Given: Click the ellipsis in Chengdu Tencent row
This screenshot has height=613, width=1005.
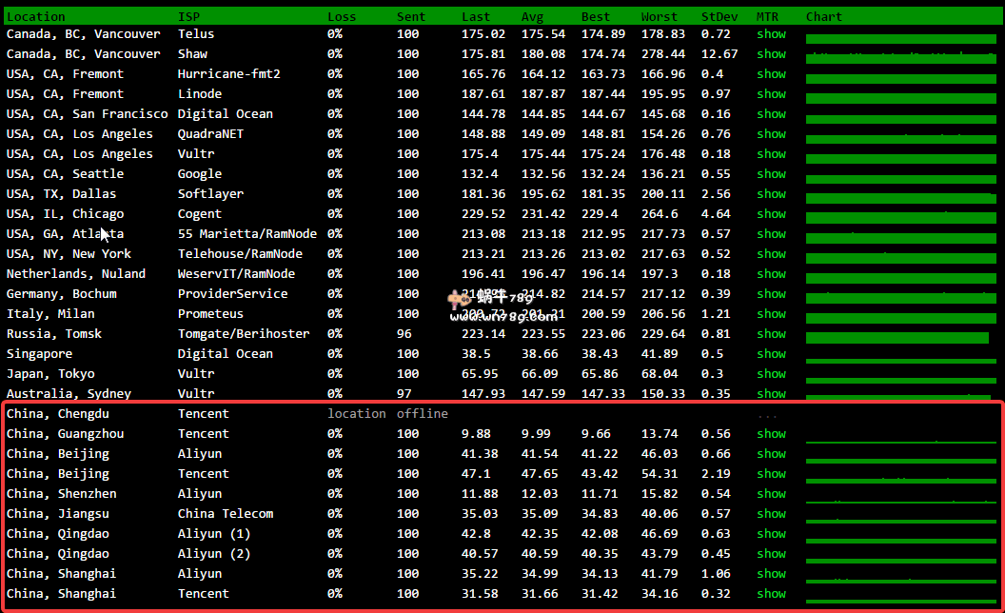Looking at the screenshot, I should pyautogui.click(x=767, y=415).
